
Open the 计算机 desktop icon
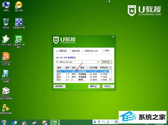click(x=6, y=6)
